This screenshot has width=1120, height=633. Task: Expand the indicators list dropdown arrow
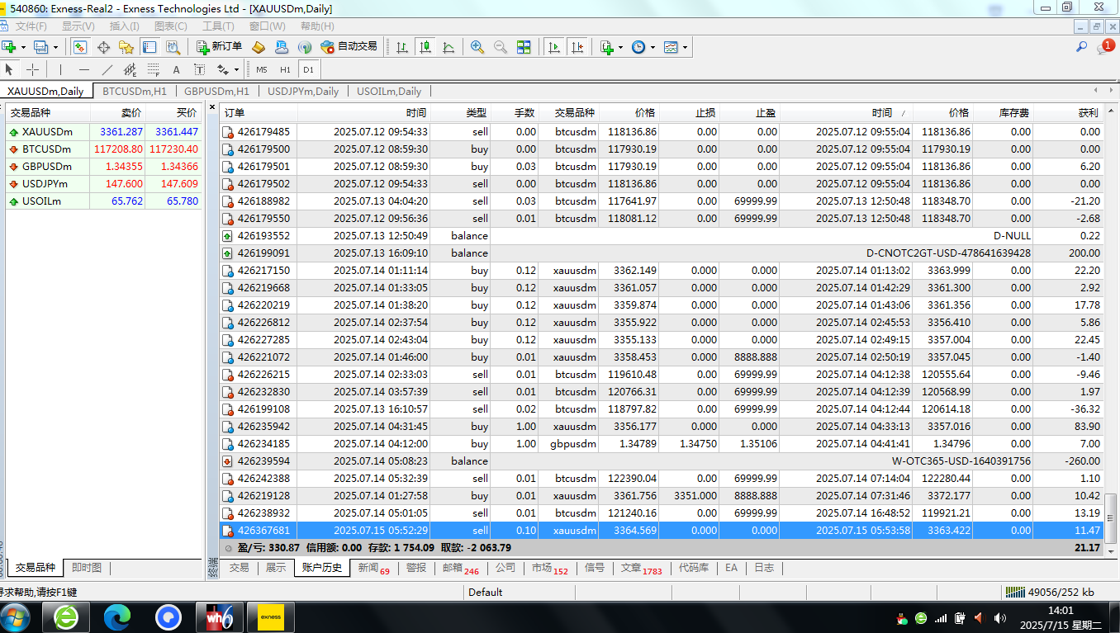(x=621, y=47)
